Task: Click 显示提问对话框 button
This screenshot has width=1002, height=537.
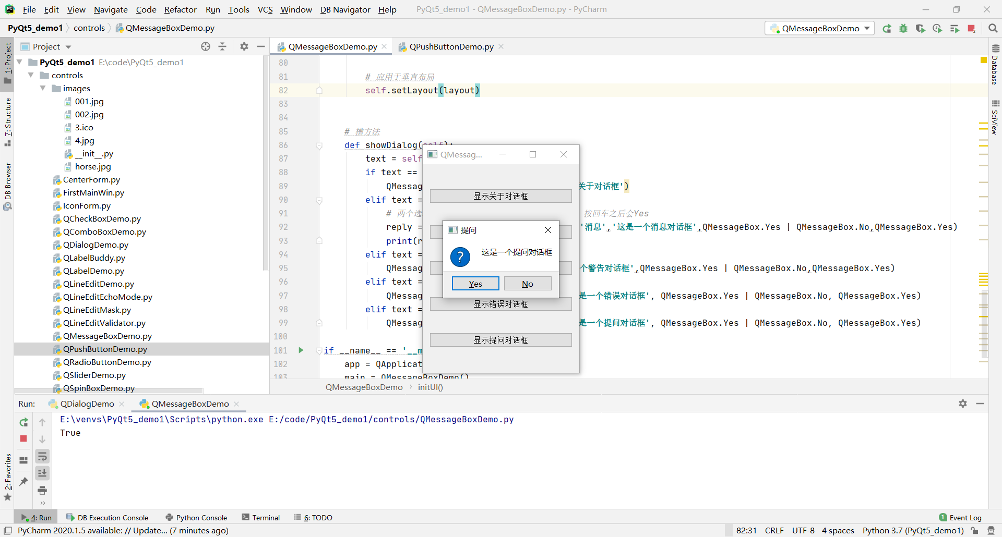Action: 500,340
